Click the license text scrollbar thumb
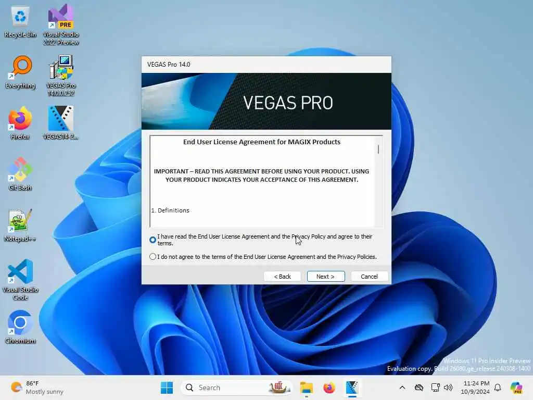Image resolution: width=533 pixels, height=400 pixels. (x=378, y=149)
